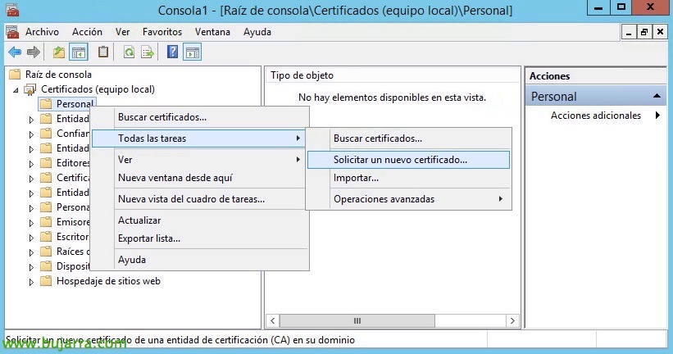Image resolution: width=673 pixels, height=354 pixels.
Task: Click the Hospedaje de sitios web folder icon
Action: [x=46, y=281]
